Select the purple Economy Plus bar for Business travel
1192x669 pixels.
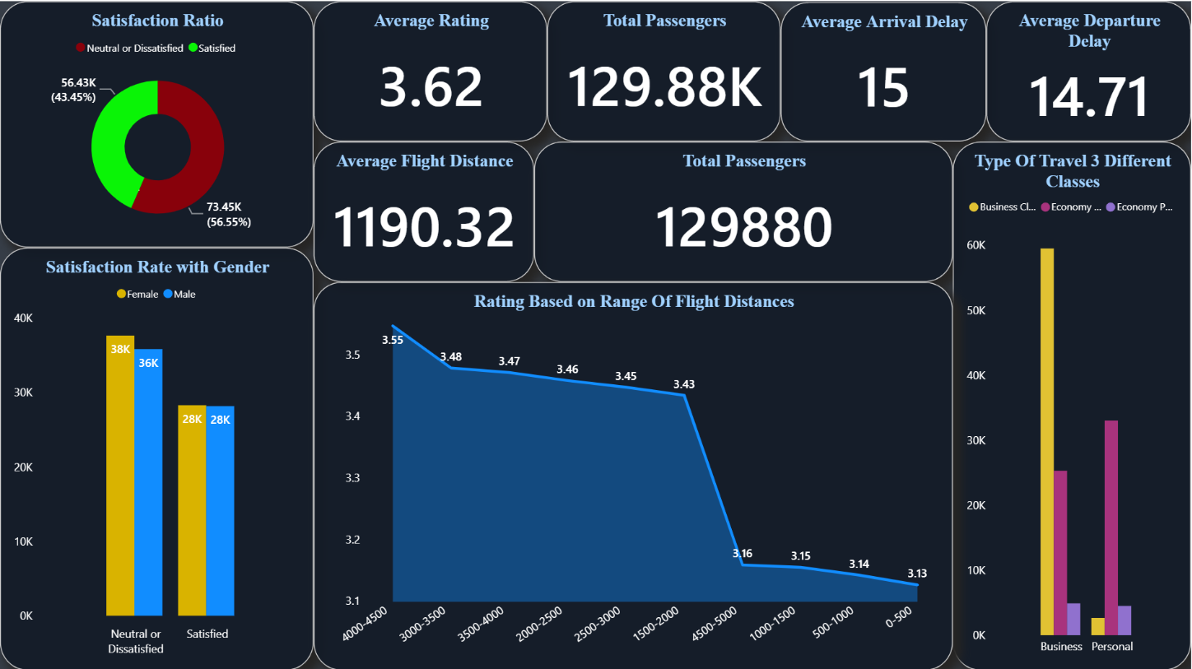point(1073,620)
